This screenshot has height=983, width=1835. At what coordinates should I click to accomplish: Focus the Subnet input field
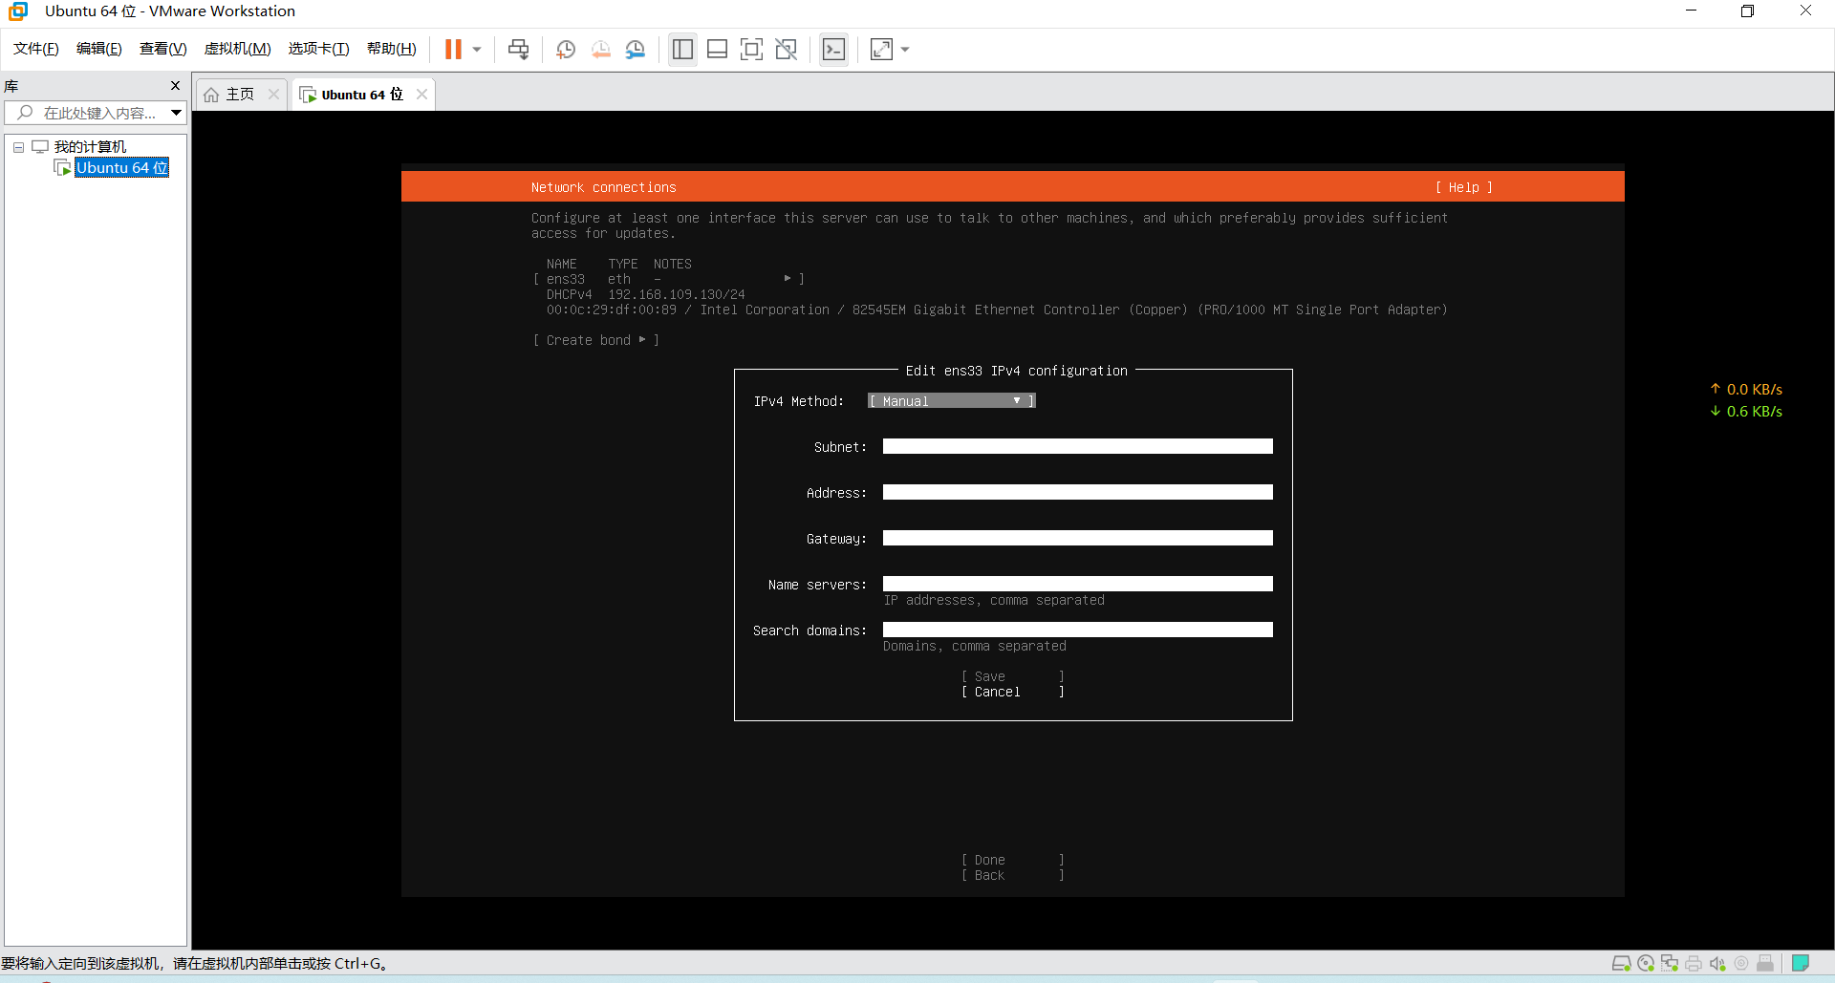[x=1078, y=447]
